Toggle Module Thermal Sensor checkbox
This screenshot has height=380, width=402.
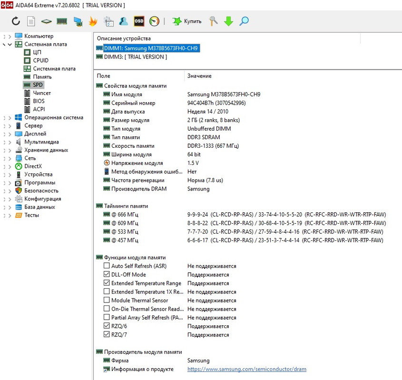(107, 300)
